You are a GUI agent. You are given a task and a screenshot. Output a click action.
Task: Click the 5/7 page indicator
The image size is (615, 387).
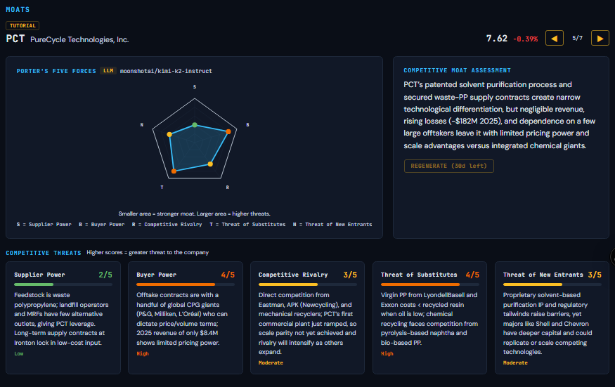click(577, 38)
